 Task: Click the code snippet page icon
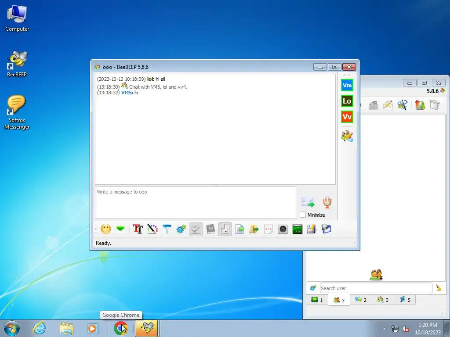269,229
